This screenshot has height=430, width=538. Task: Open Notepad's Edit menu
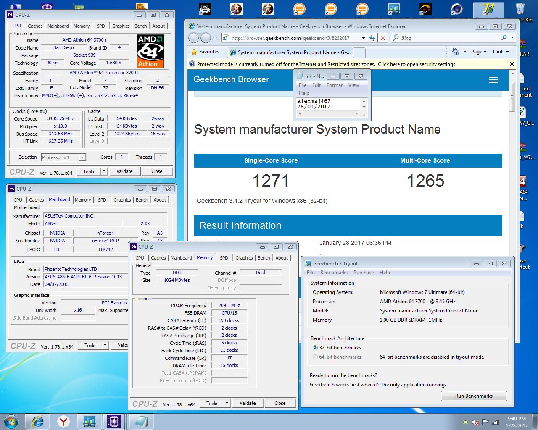pyautogui.click(x=316, y=85)
